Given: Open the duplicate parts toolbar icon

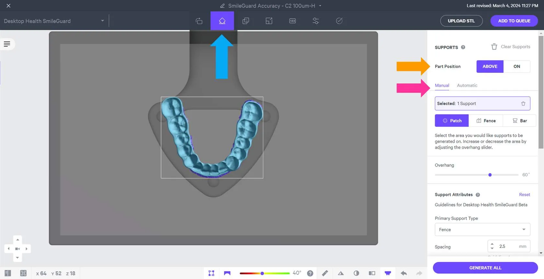Looking at the screenshot, I should (x=246, y=21).
